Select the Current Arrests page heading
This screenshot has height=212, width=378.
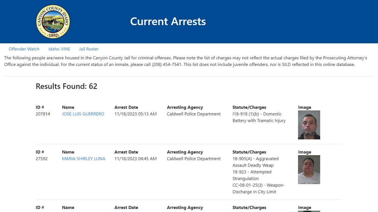click(x=168, y=22)
